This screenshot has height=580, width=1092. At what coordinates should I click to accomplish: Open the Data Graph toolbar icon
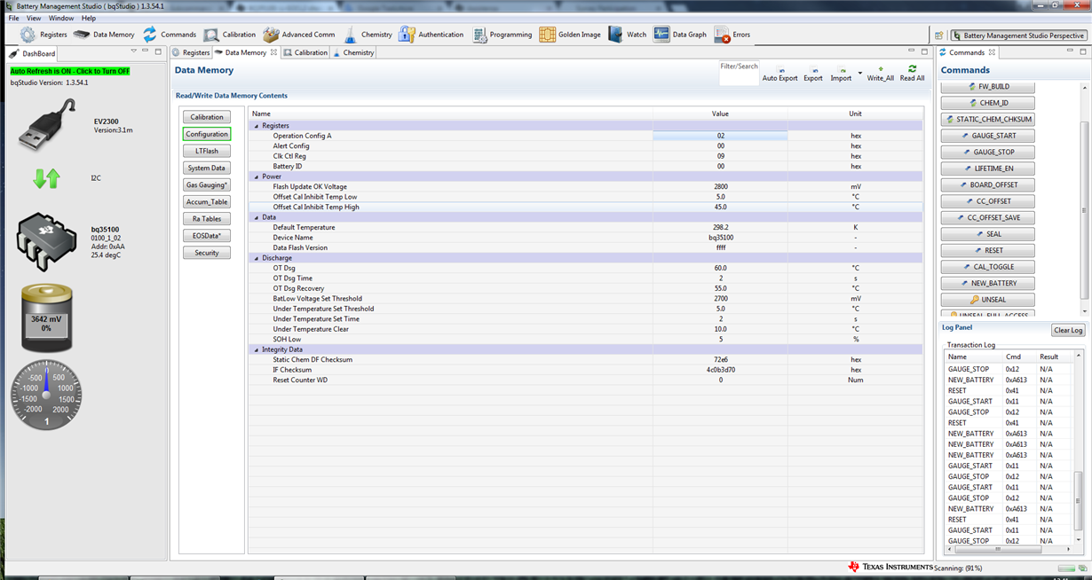(x=661, y=35)
